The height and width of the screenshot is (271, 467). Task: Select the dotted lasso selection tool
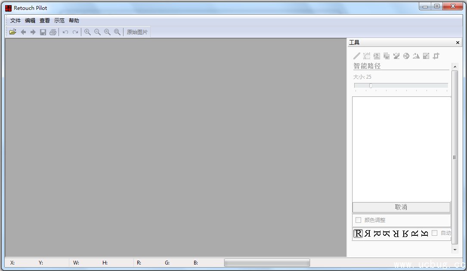click(x=367, y=56)
